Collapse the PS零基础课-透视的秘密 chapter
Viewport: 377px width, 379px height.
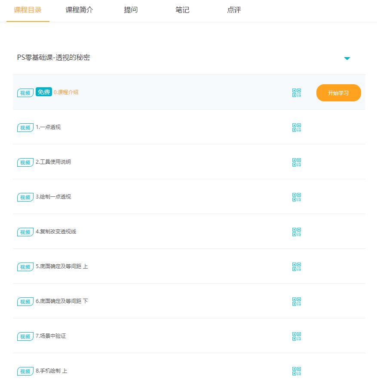[x=347, y=58]
